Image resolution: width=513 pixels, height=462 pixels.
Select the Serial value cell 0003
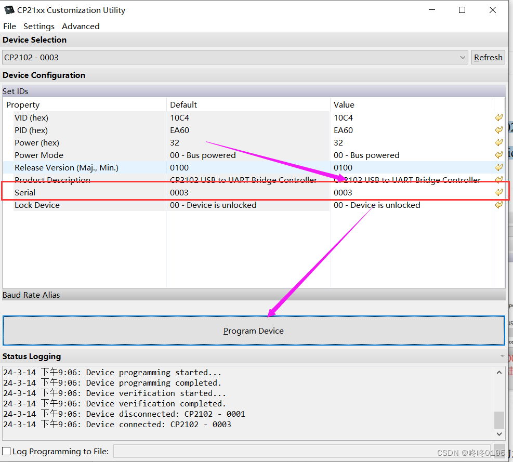[412, 192]
